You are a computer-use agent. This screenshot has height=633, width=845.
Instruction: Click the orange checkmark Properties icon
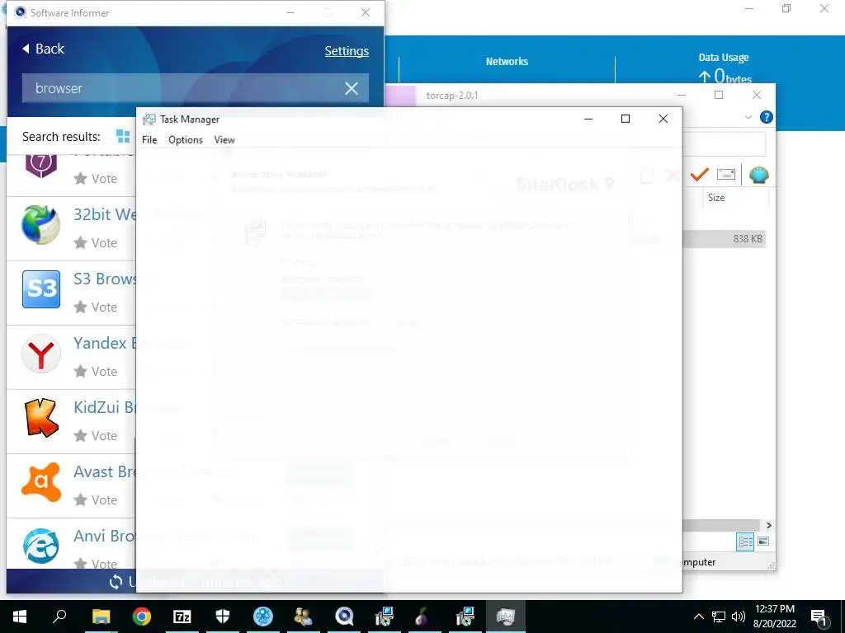click(x=700, y=175)
